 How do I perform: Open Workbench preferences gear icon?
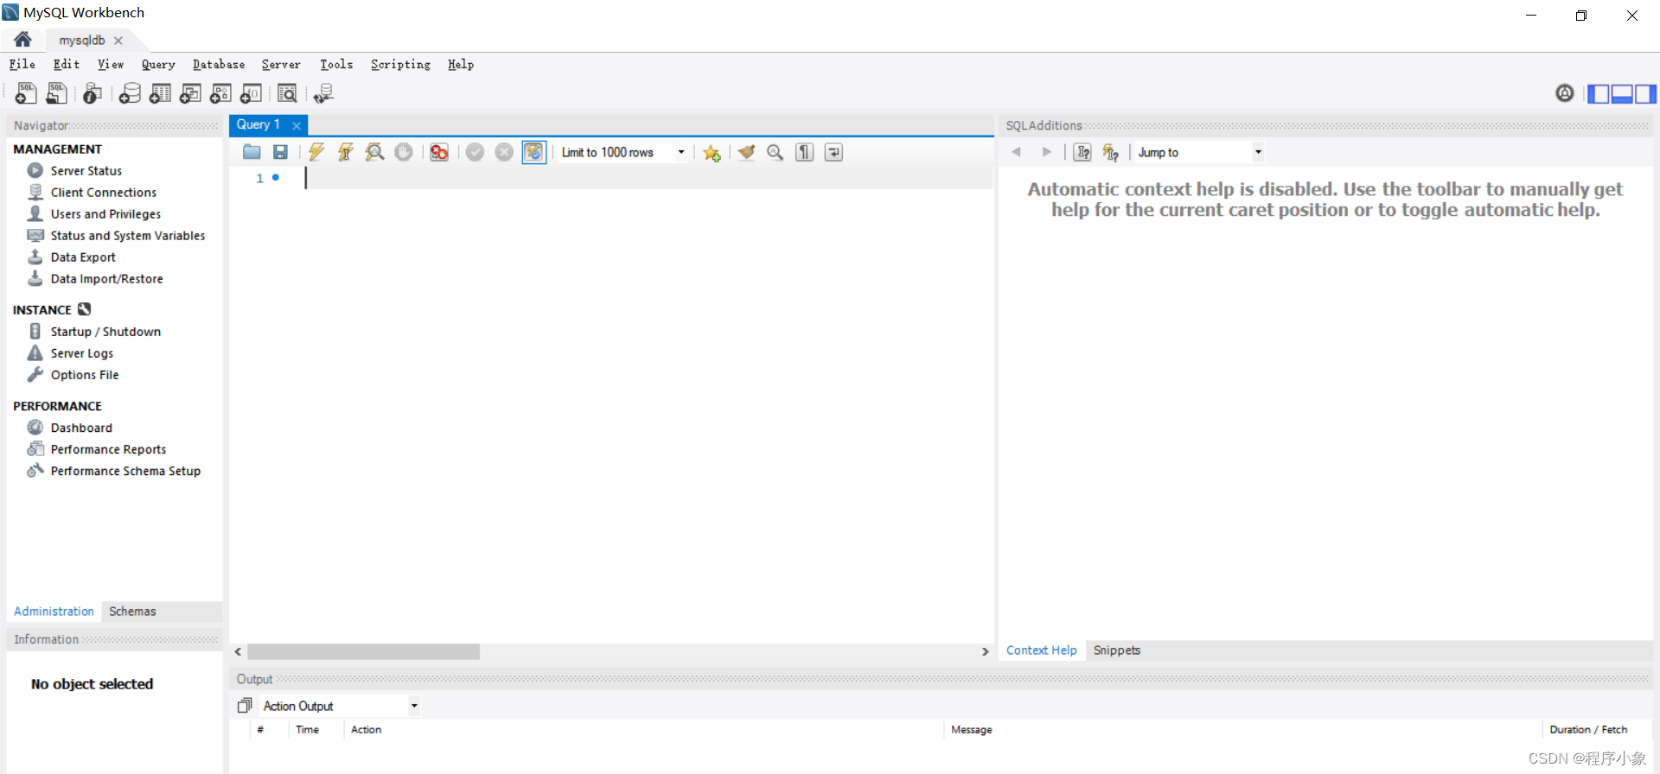click(x=1565, y=93)
